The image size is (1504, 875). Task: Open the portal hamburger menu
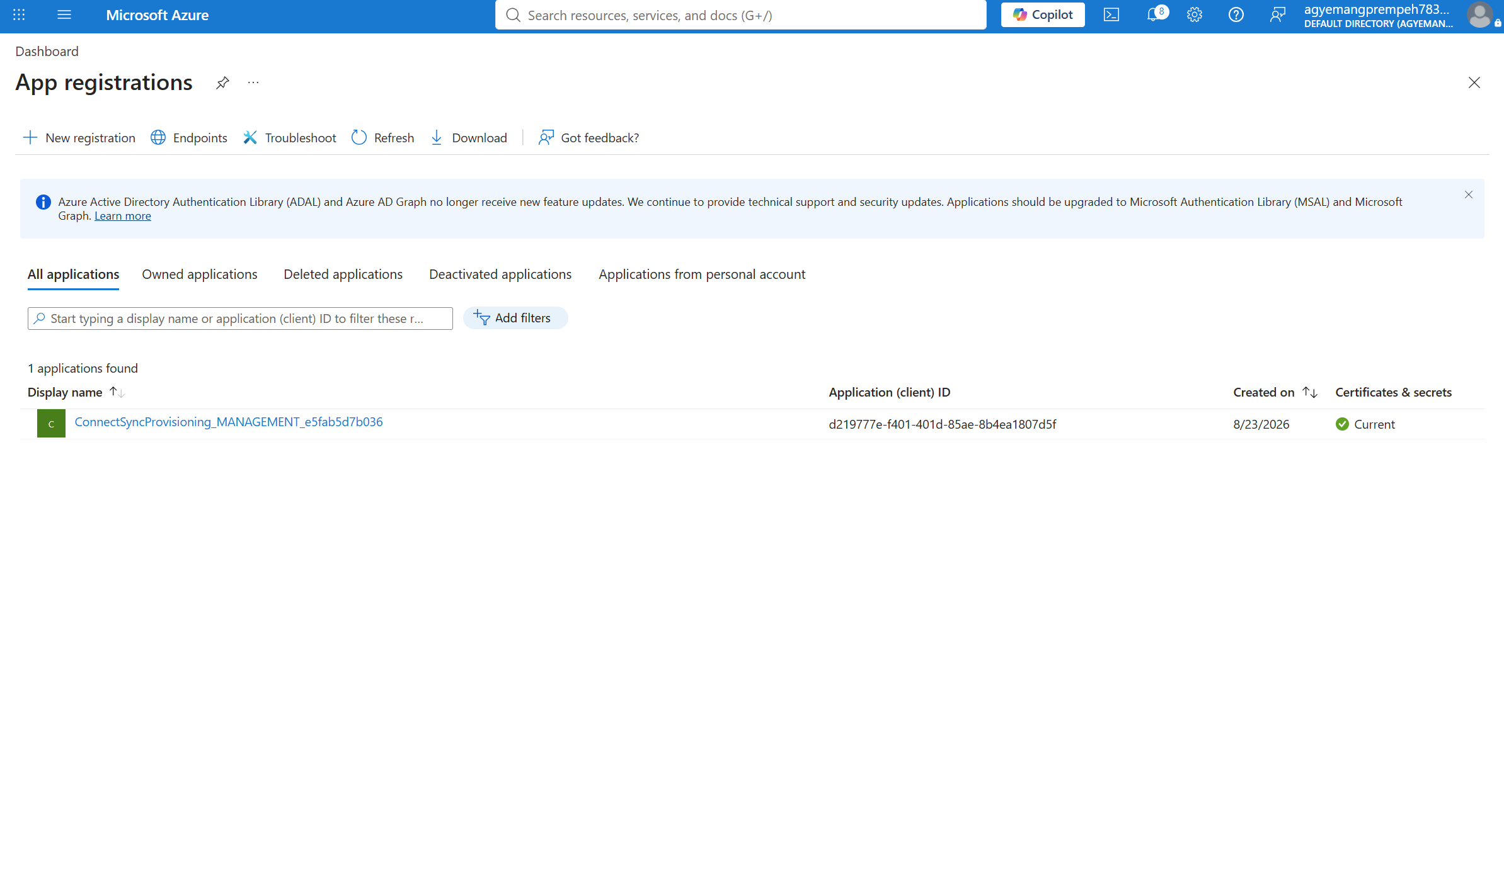tap(64, 14)
